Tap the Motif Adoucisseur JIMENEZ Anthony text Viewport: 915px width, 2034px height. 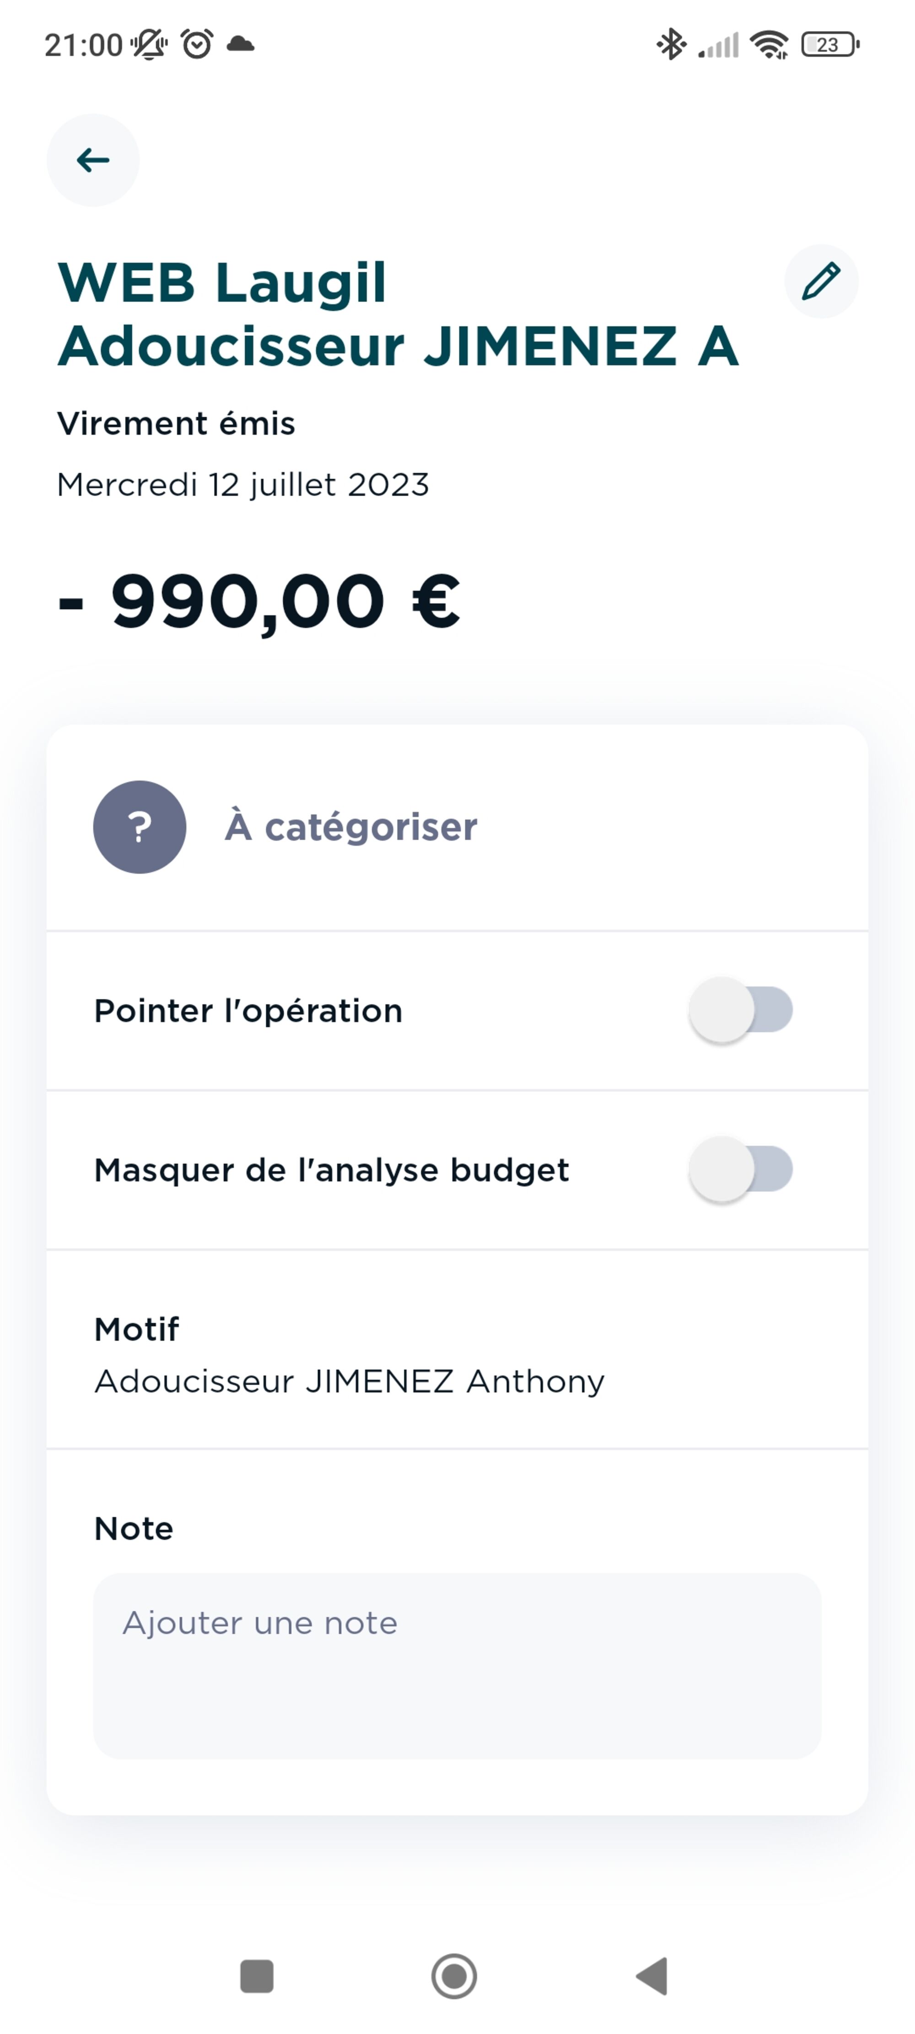click(x=349, y=1381)
